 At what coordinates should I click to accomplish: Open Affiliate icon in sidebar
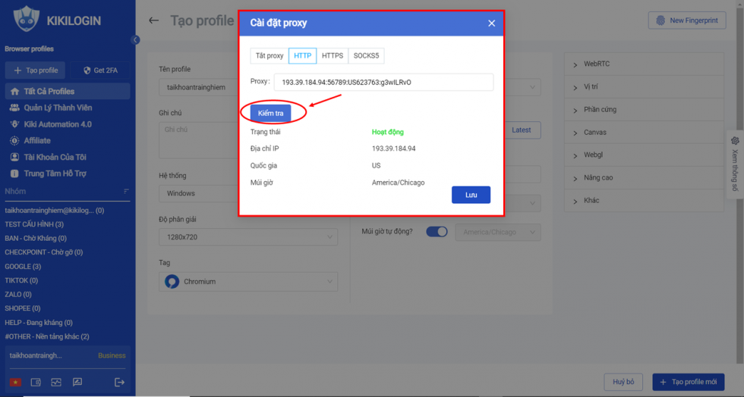pos(14,141)
